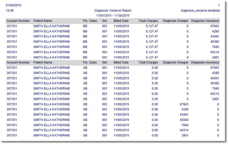Click Diagnosis Insurance 43491 in the BB row
This screenshot has width=228, height=144.
pos(215,37)
